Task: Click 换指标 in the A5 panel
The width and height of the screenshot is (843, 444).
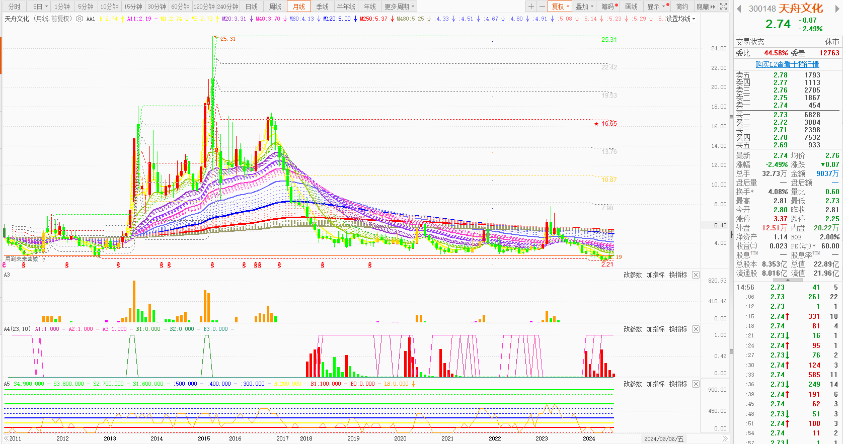Action: [x=678, y=384]
